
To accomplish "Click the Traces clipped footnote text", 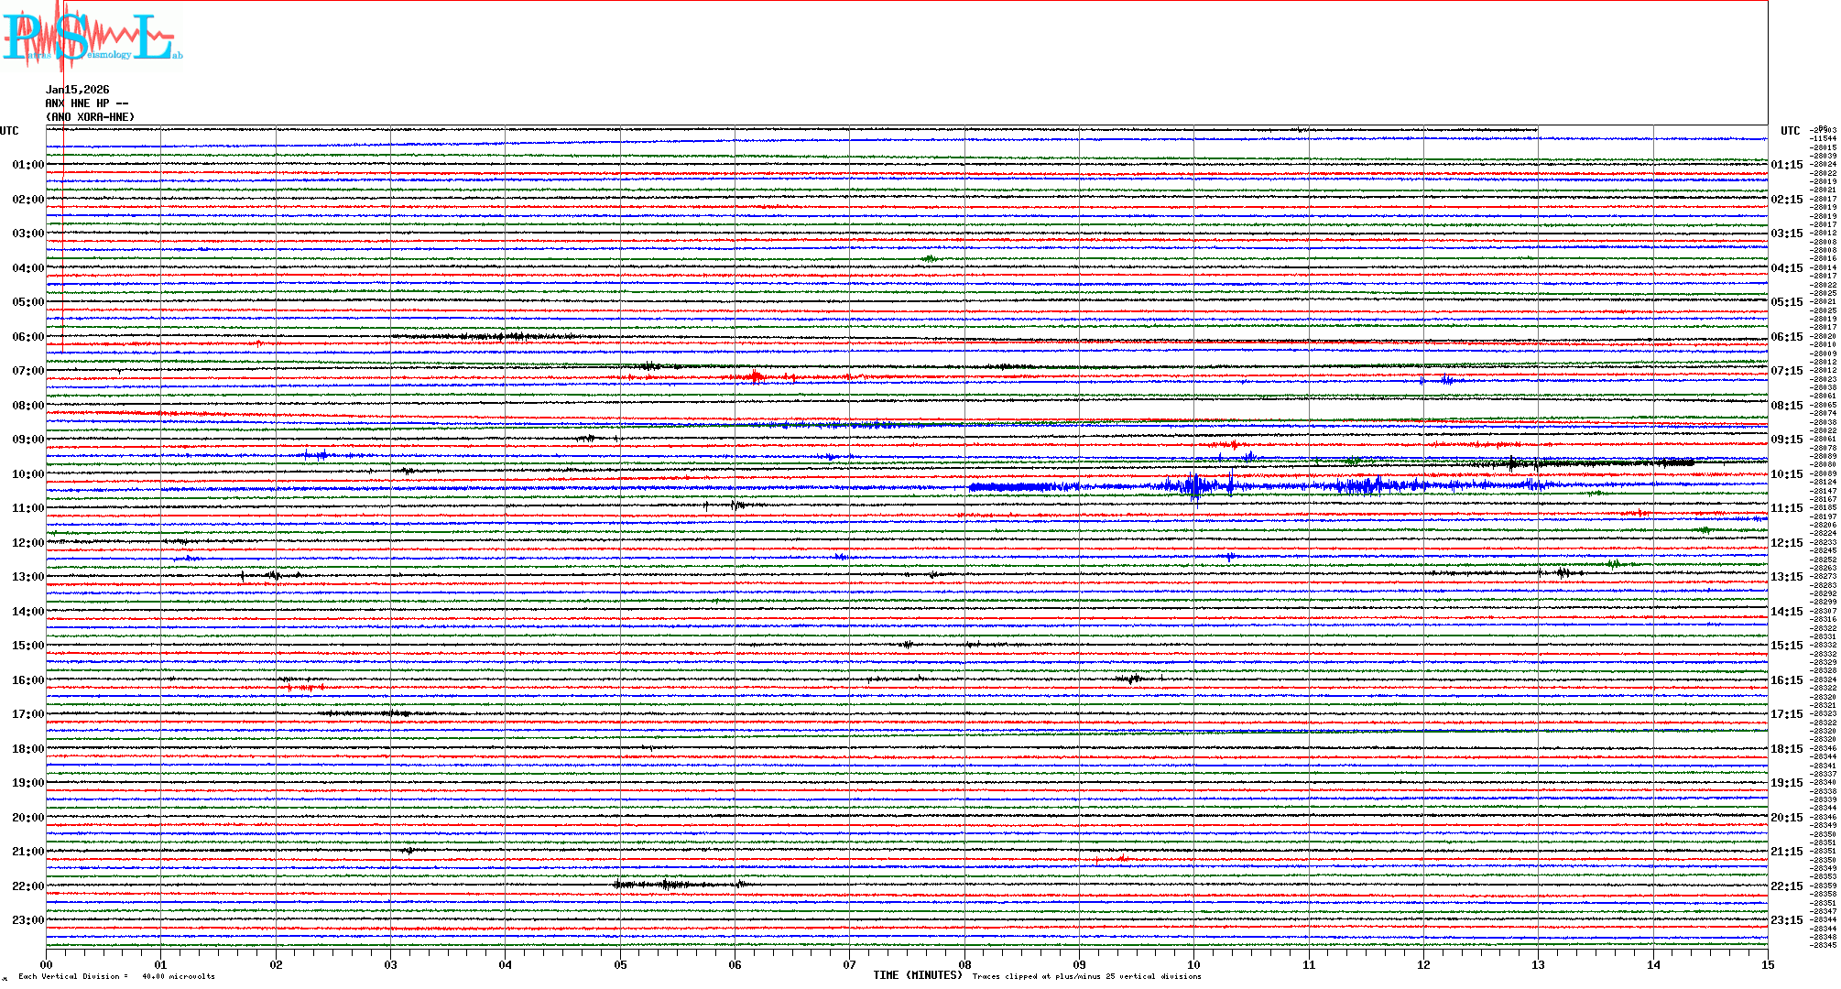I will point(1086,976).
